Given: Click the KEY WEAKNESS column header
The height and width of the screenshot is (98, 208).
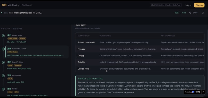Looking at the screenshot, I should click(168, 36).
